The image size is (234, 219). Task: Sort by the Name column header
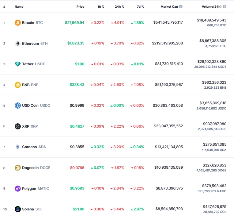point(19,6)
